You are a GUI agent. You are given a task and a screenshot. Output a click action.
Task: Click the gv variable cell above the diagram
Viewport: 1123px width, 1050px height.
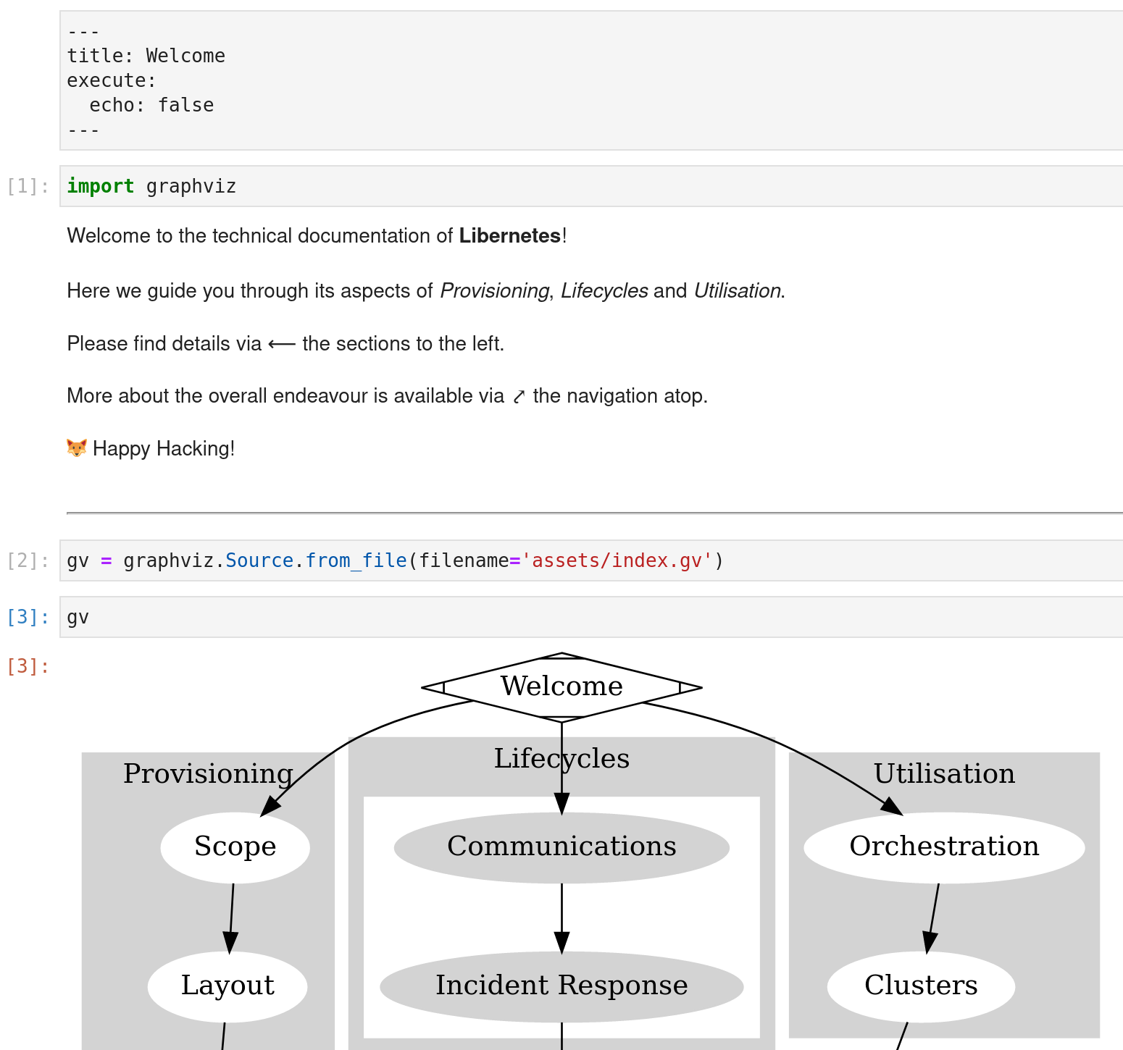[77, 617]
